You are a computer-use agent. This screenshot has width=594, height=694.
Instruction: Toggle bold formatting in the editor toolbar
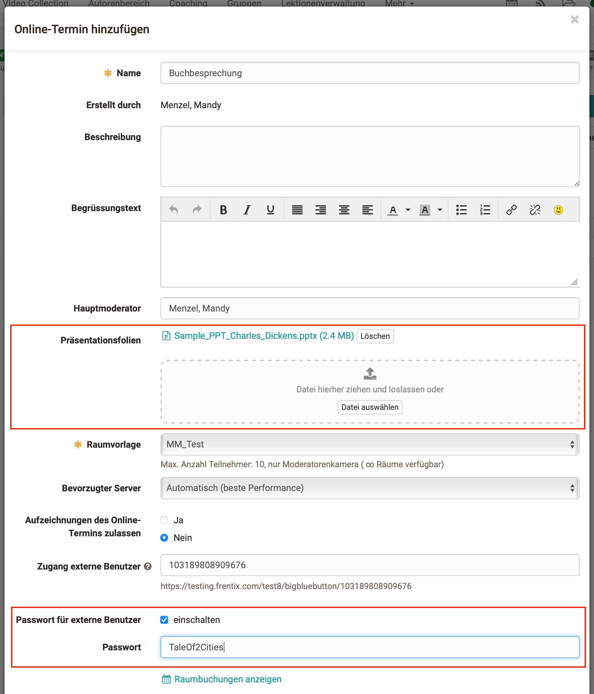click(223, 210)
